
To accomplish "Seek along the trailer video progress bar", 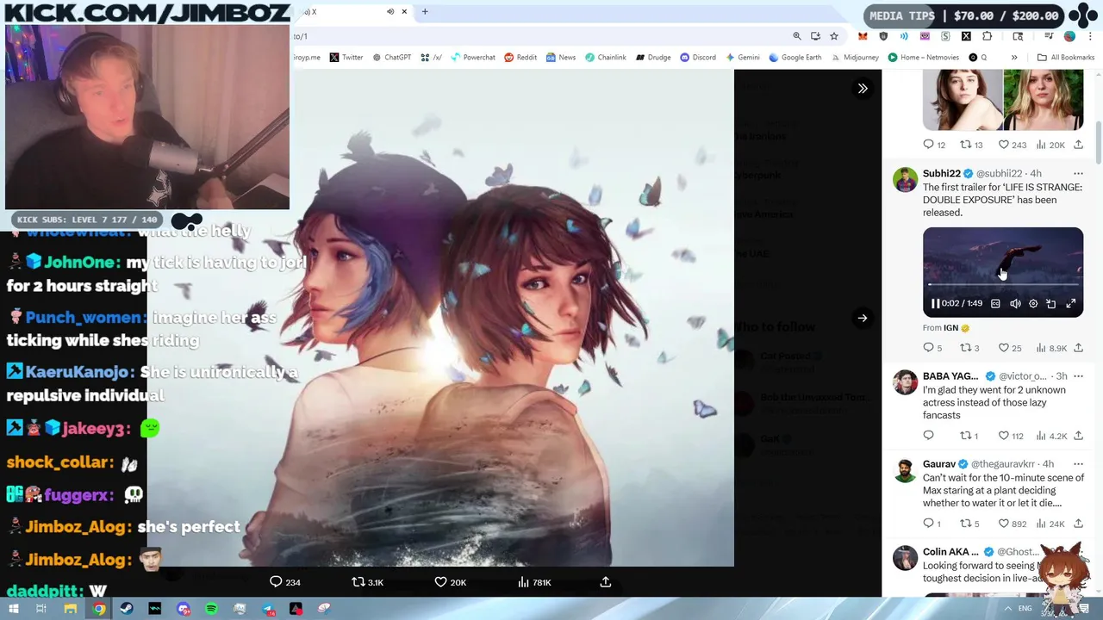I will coord(1003,284).
